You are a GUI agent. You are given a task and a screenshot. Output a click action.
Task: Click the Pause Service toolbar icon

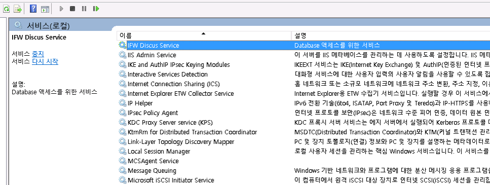coord(84,9)
